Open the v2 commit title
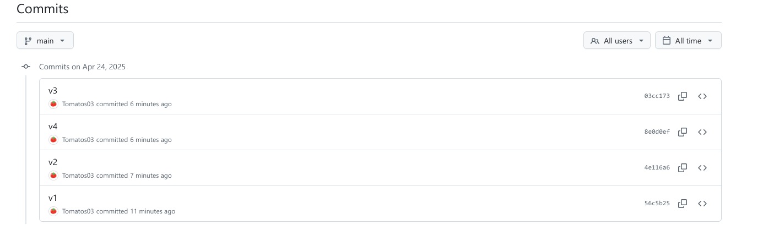The height and width of the screenshot is (252, 763). click(53, 162)
